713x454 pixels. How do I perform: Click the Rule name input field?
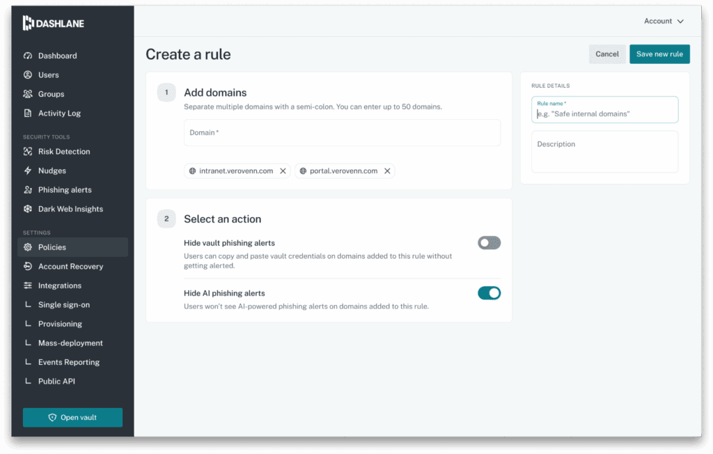[604, 112]
